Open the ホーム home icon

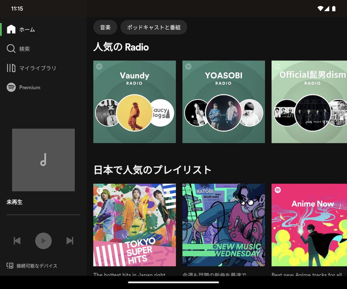coord(11,29)
